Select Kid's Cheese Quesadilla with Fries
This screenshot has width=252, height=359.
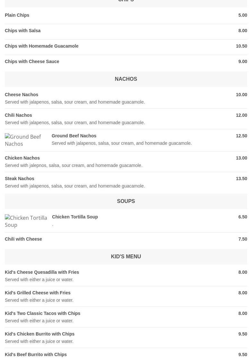(42, 272)
